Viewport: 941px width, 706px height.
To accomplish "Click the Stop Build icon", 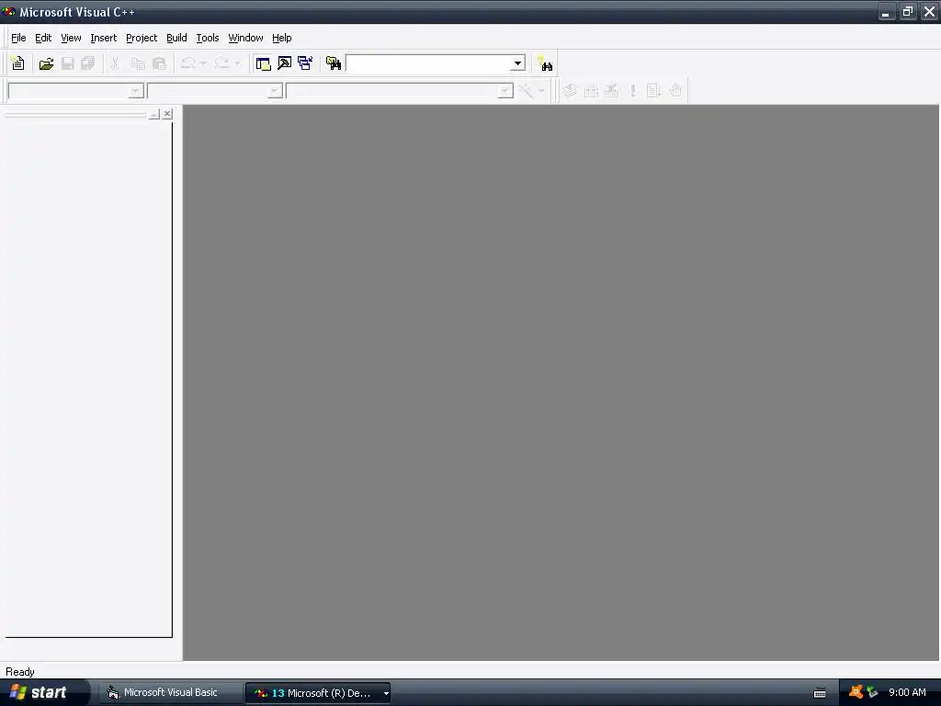I will click(x=611, y=91).
